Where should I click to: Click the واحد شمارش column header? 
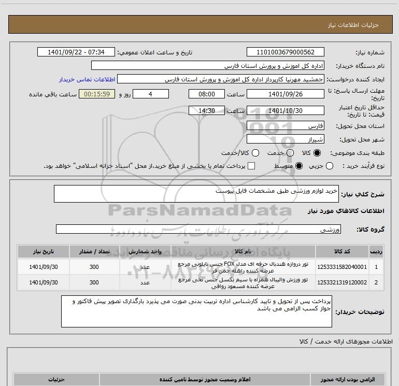145,252
